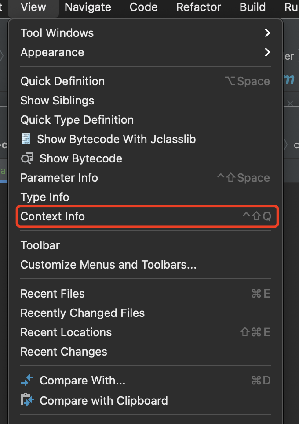Screen dimensions: 299x424
Task: Click the Show Bytecode magnifier icon
Action: [27, 158]
